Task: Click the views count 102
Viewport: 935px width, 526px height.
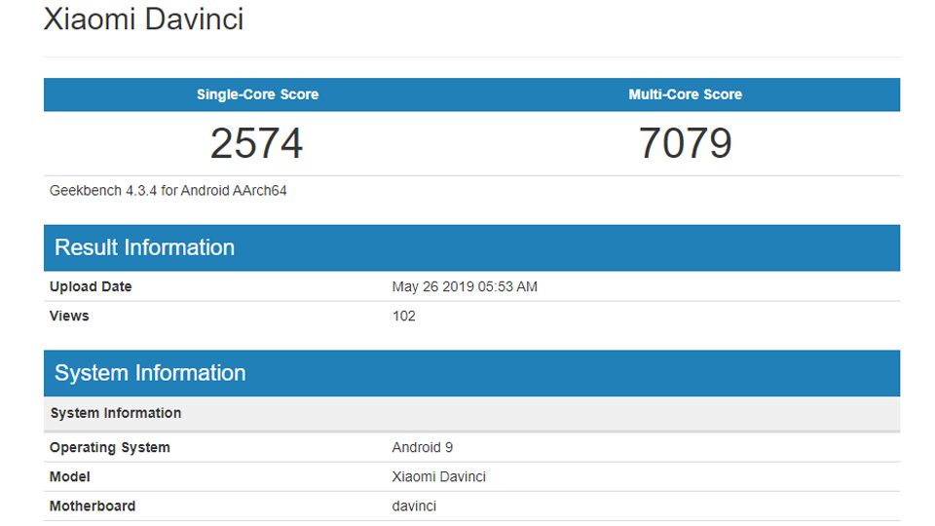Action: click(x=403, y=316)
